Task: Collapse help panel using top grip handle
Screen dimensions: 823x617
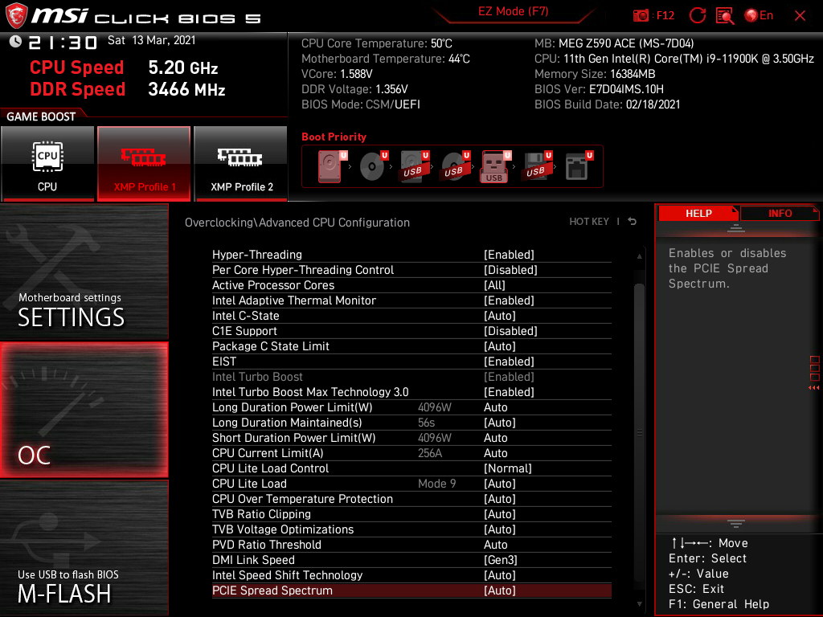Action: tap(736, 227)
